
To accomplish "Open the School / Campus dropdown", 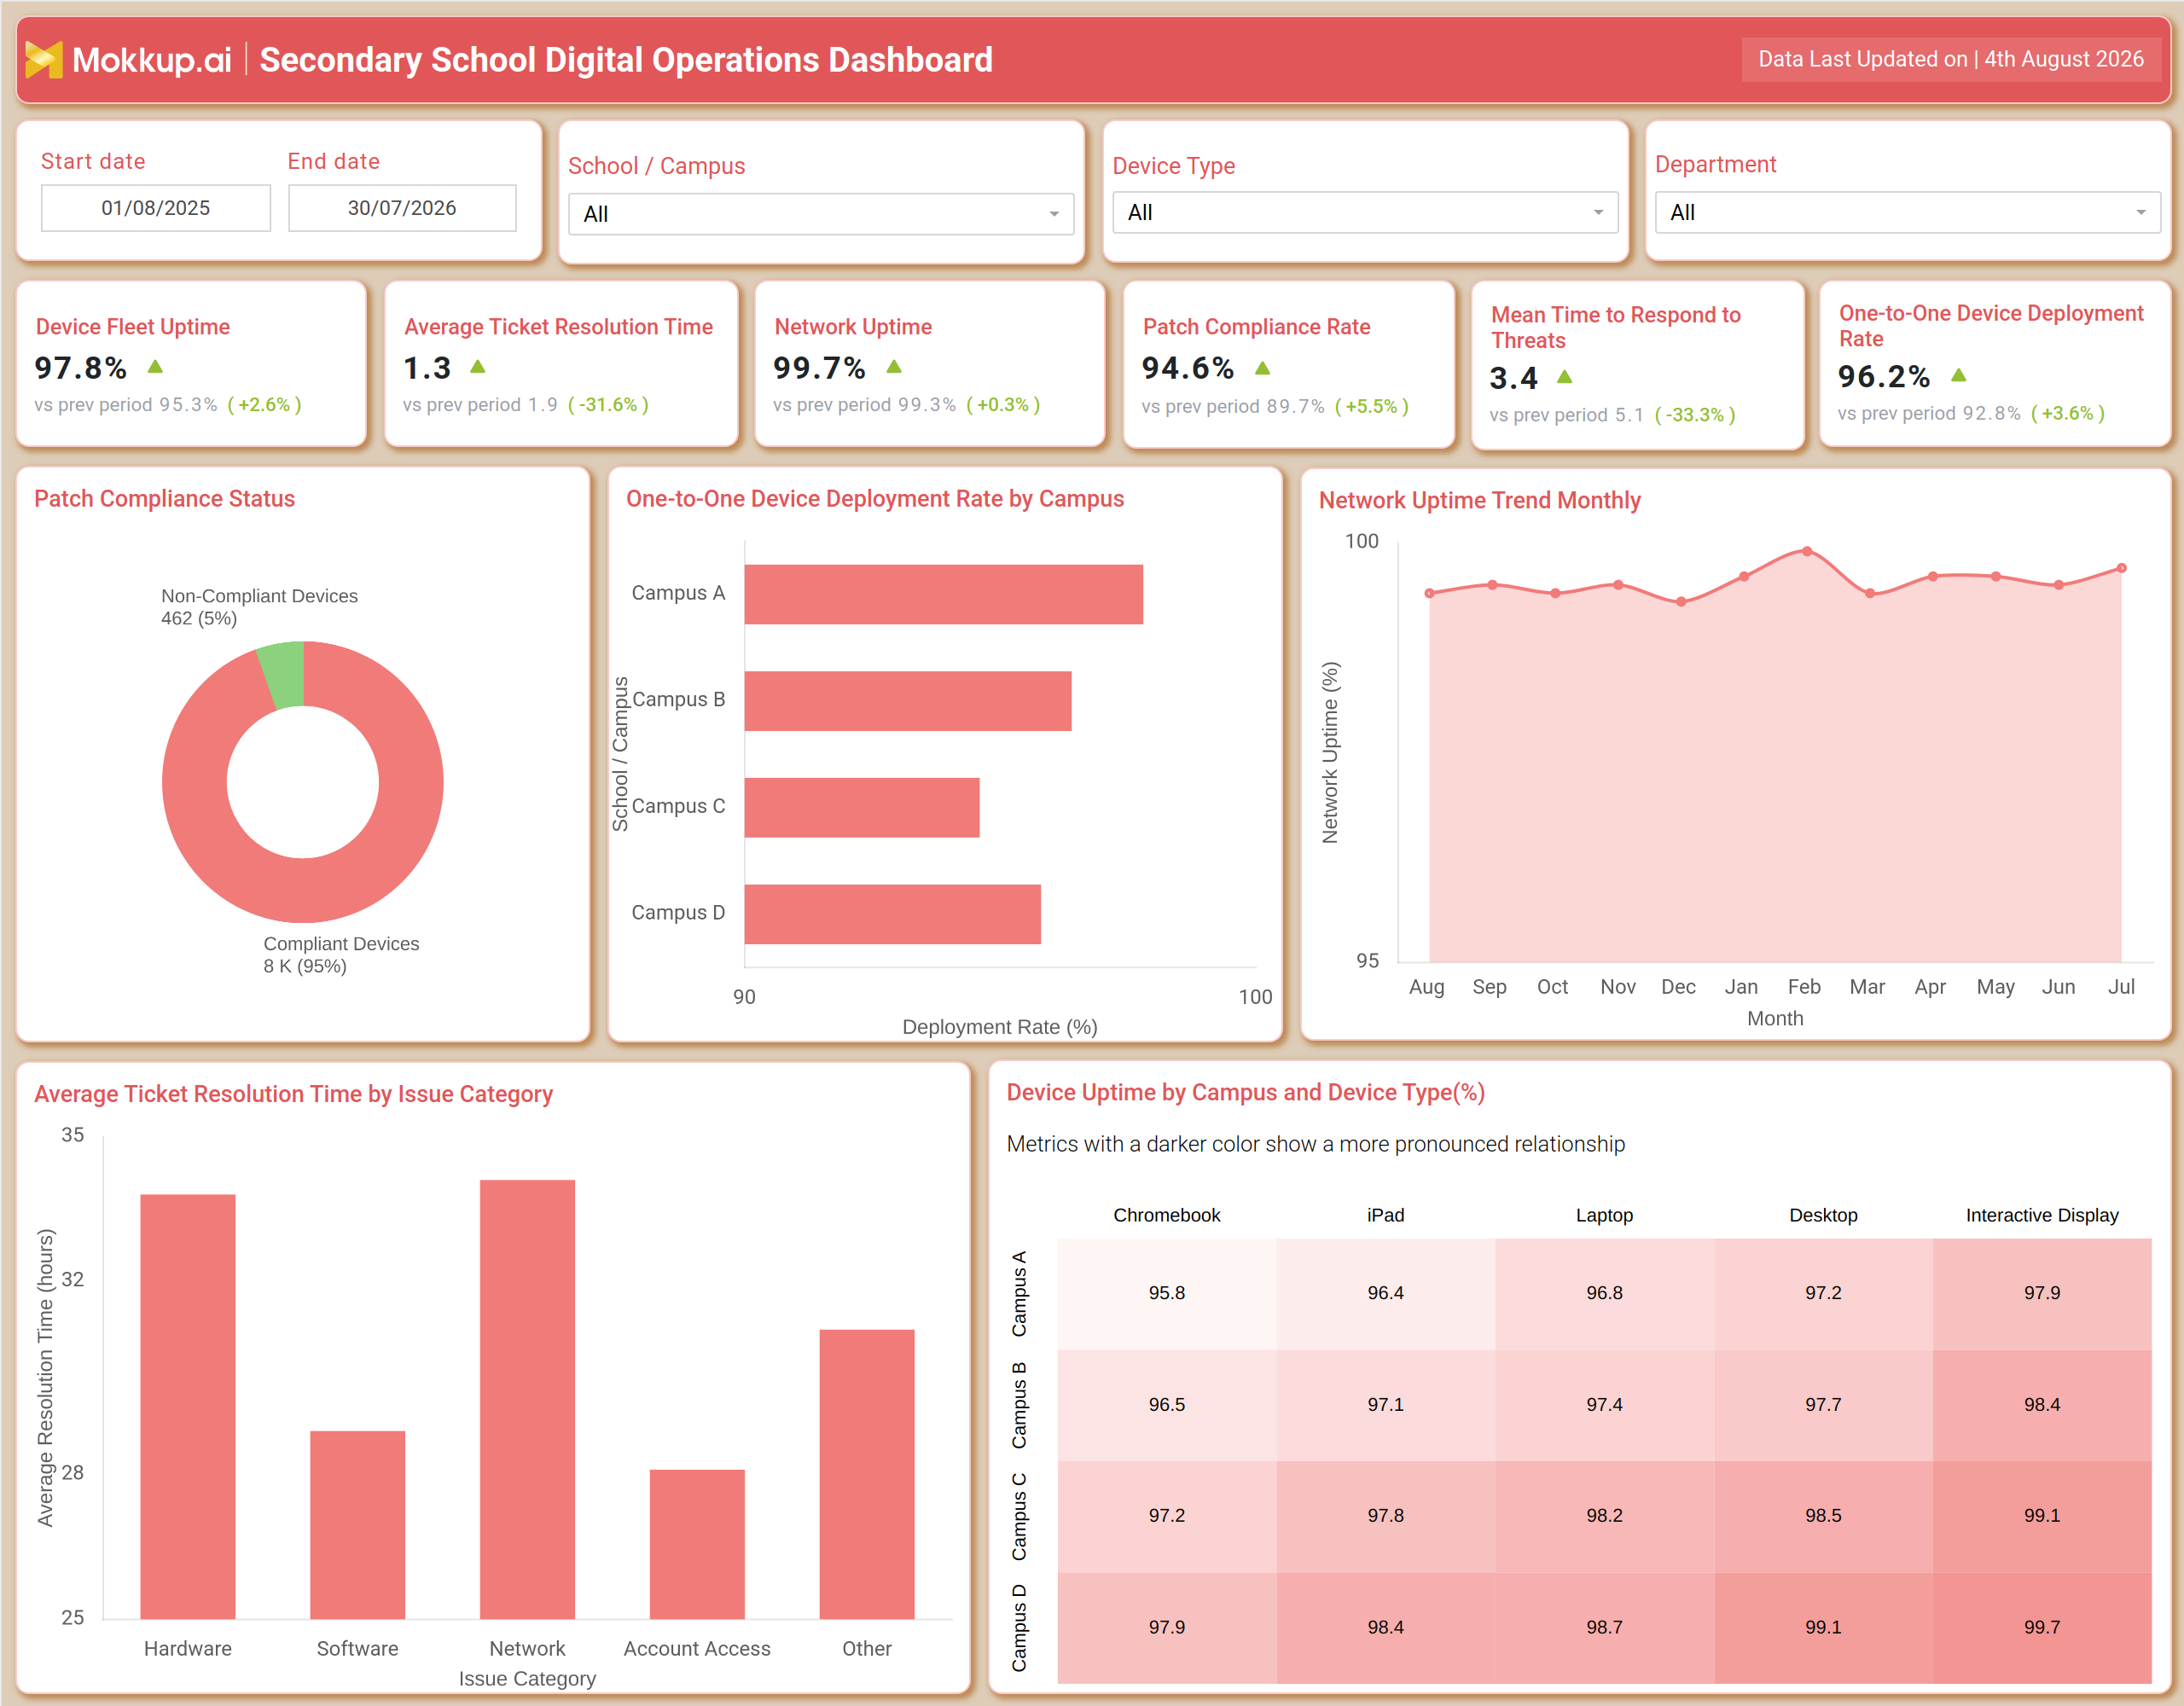I will click(821, 214).
